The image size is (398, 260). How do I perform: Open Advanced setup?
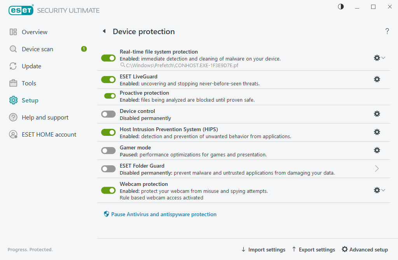365,250
